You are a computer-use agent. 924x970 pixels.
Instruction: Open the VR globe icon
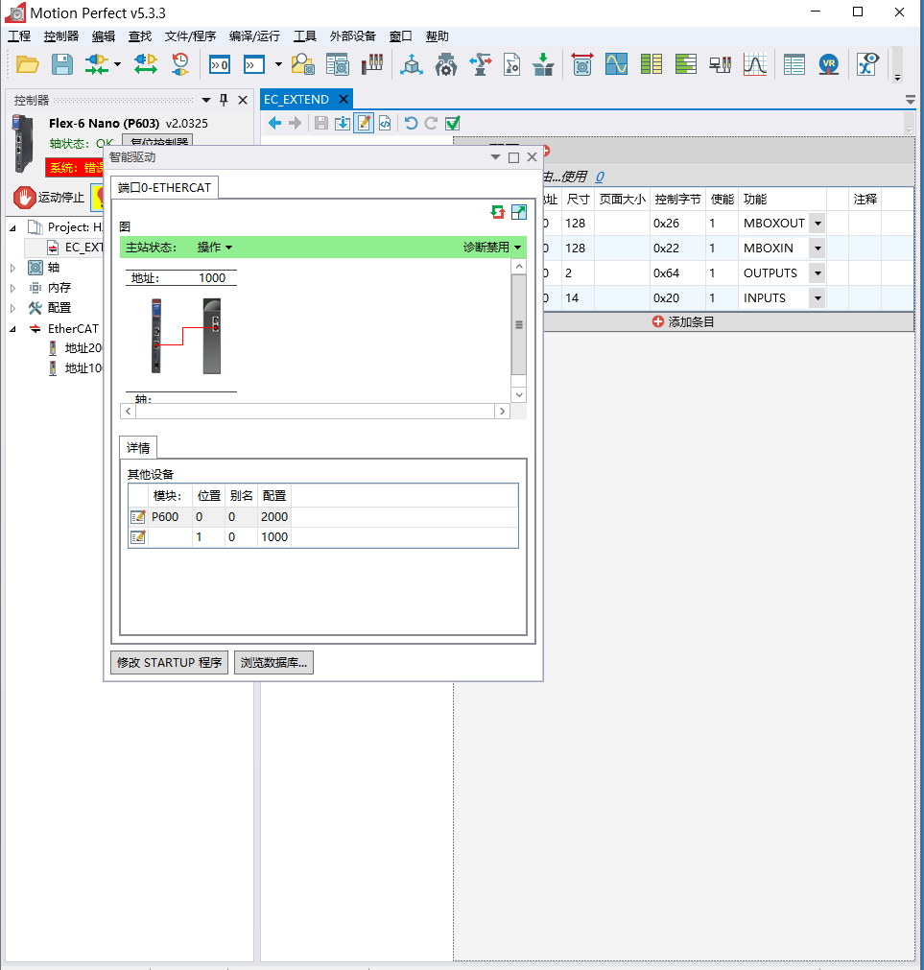point(829,64)
